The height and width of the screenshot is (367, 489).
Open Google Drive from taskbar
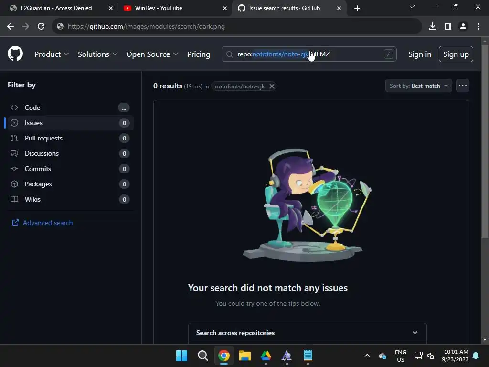(x=266, y=356)
